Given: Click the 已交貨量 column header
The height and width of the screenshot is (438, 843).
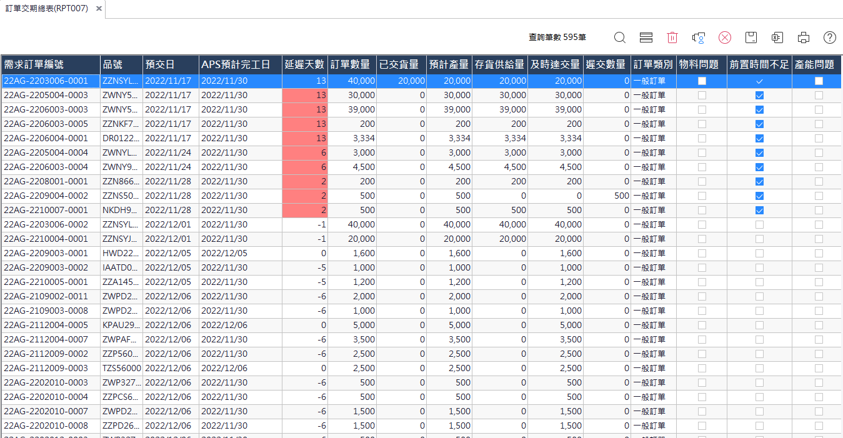Looking at the screenshot, I should coord(401,64).
